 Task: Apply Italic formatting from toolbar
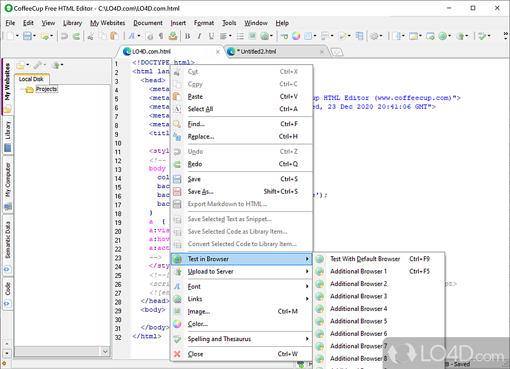[200, 36]
